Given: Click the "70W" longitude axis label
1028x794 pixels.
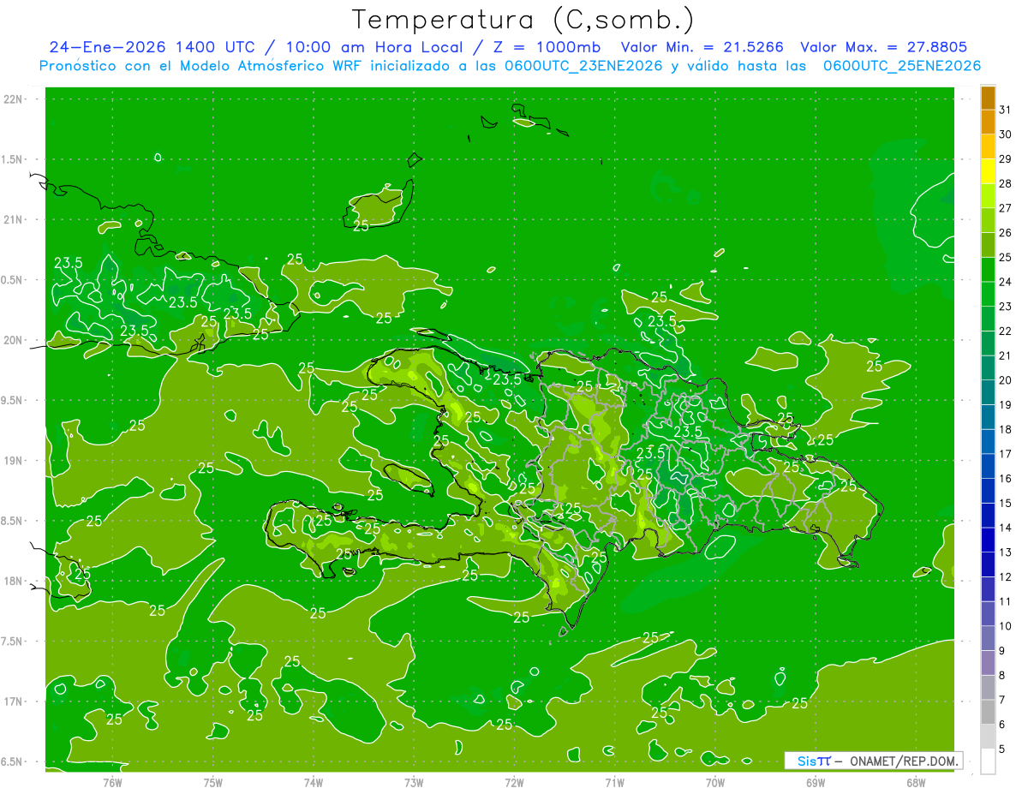Looking at the screenshot, I should [x=715, y=783].
